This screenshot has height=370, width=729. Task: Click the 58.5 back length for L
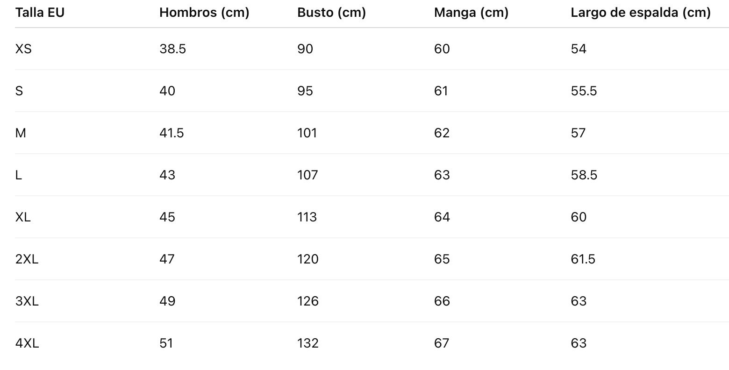(584, 175)
